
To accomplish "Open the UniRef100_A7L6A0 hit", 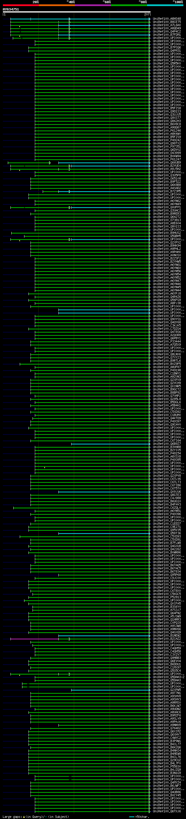I will [167, 25].
